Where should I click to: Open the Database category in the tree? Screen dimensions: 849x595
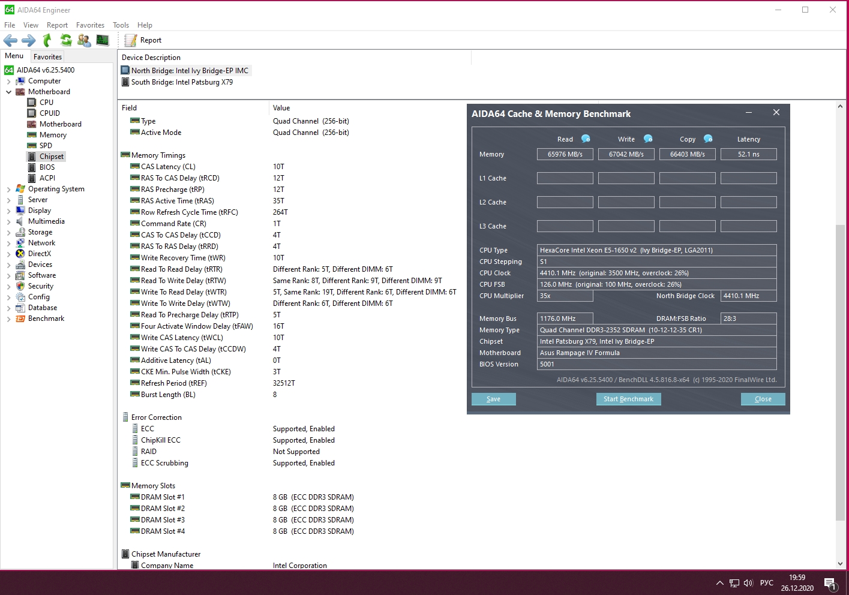43,308
